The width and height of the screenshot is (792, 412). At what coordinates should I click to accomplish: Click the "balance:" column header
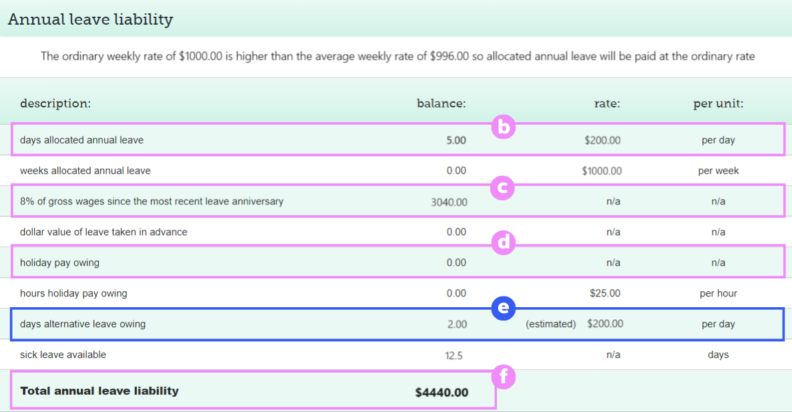coord(441,104)
